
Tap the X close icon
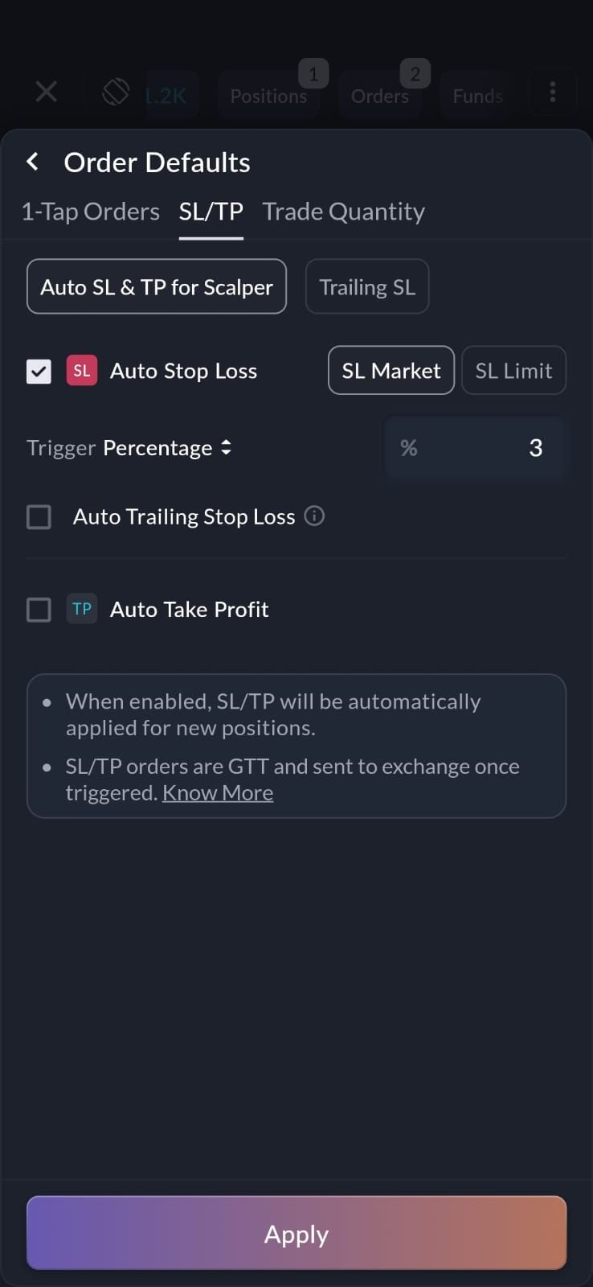[47, 92]
